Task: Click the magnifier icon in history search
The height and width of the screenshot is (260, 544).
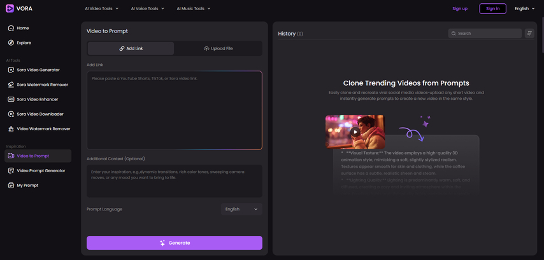Action: tap(454, 34)
